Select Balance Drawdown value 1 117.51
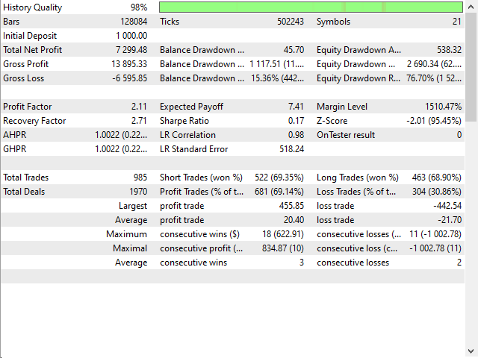 277,64
